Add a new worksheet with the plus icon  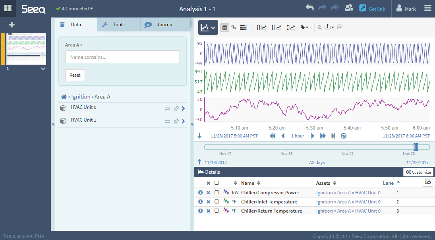12,25
